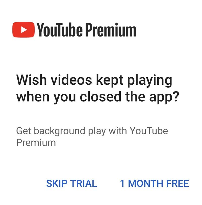202x205 pixels.
Task: Tap the white triangle inside the YouTube logo
Action: [24, 30]
